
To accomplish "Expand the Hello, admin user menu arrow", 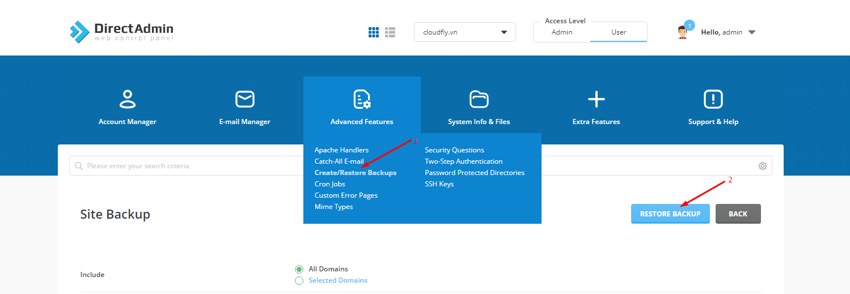I will point(752,32).
